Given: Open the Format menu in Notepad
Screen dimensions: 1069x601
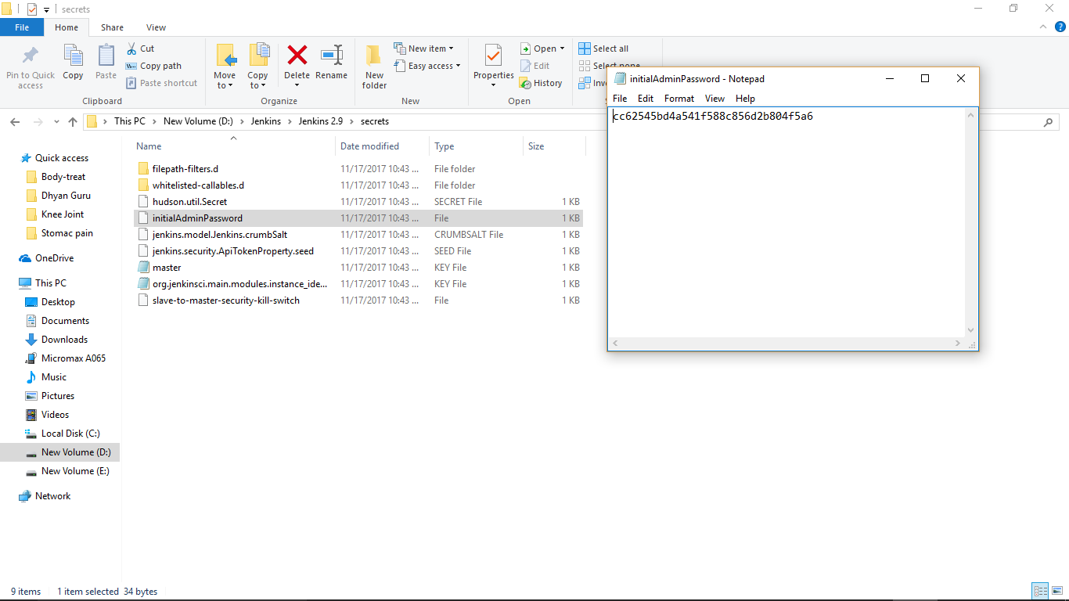Looking at the screenshot, I should pyautogui.click(x=678, y=99).
